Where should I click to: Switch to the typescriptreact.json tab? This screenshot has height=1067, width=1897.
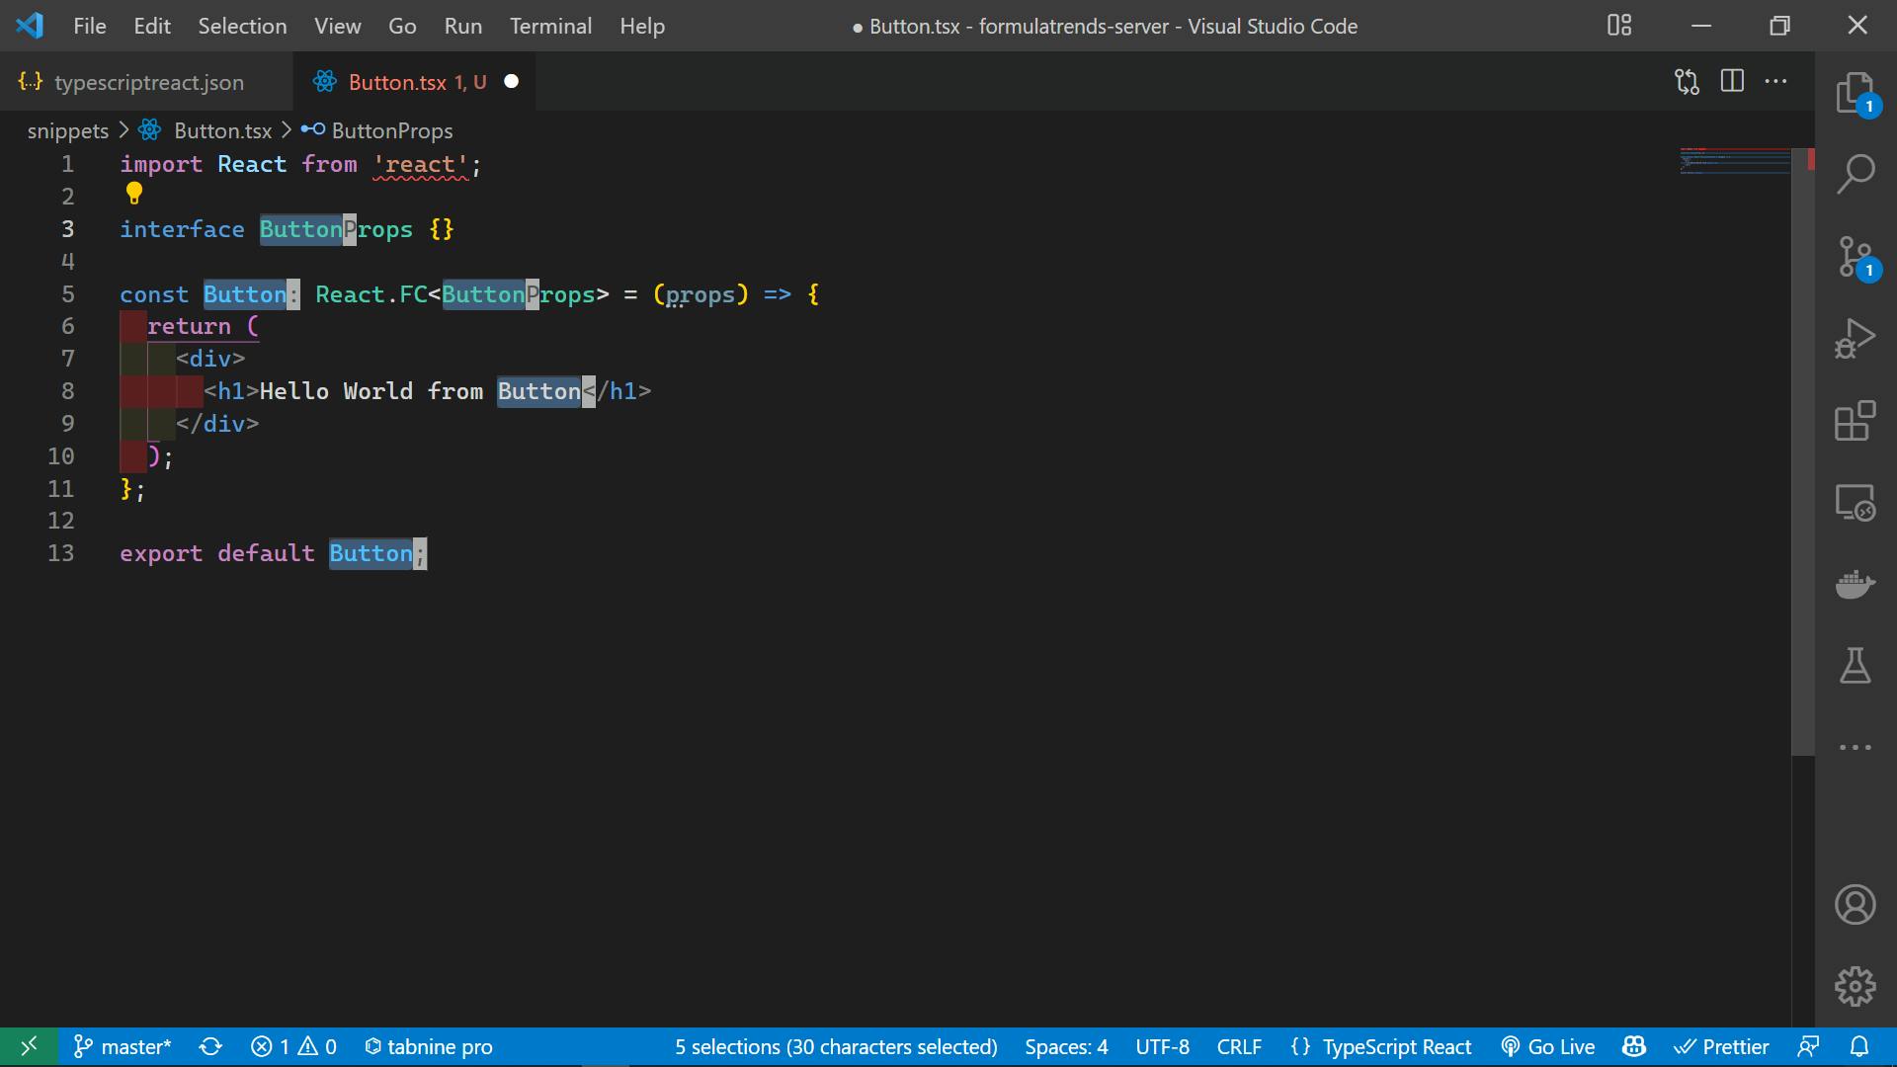pos(146,82)
